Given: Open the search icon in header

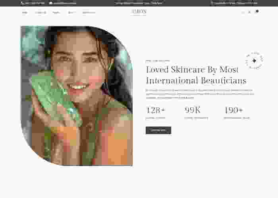Looking at the screenshot, I should [x=243, y=12].
